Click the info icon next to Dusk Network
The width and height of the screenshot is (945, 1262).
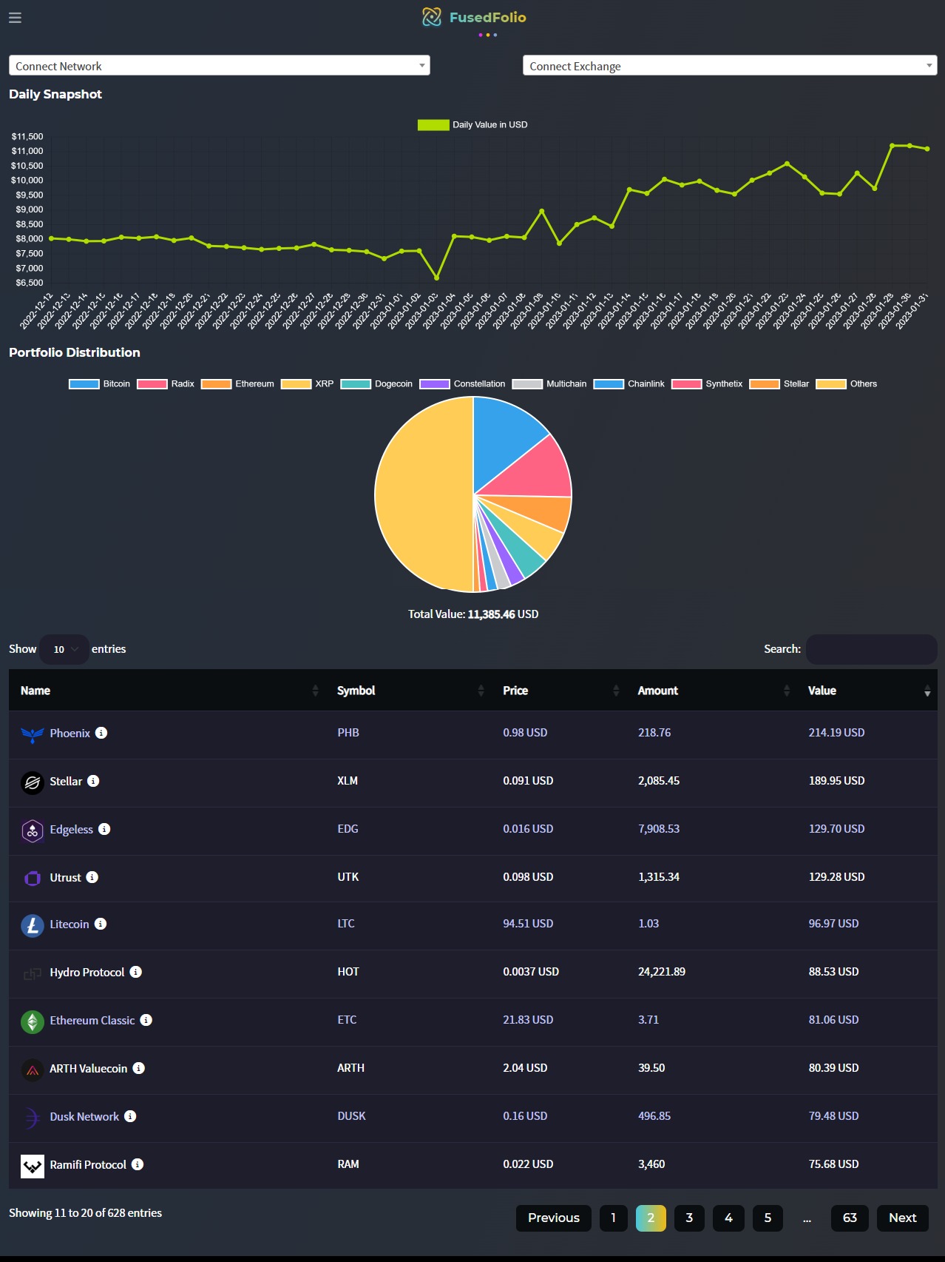(x=130, y=1116)
